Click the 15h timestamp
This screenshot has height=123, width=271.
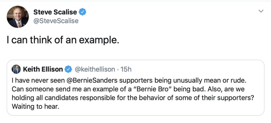[126, 69]
